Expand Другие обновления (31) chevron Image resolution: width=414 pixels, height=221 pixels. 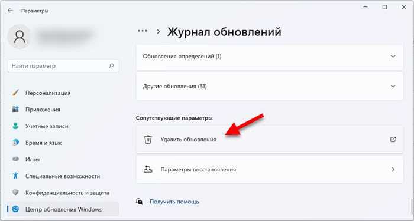click(393, 86)
